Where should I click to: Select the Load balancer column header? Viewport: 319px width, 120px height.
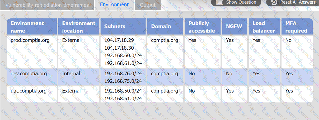click(264, 27)
